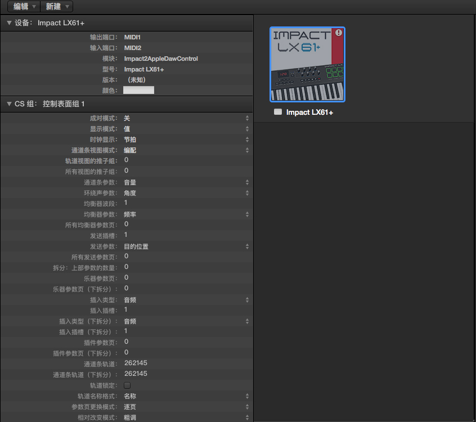Click the Impact LX61+ device image

pyautogui.click(x=307, y=65)
